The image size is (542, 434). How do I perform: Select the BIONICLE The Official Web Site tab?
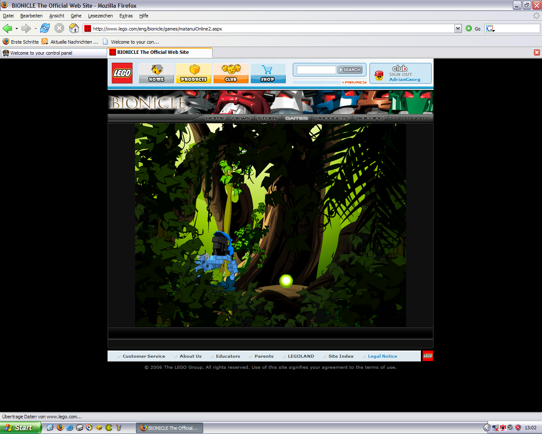tap(160, 53)
